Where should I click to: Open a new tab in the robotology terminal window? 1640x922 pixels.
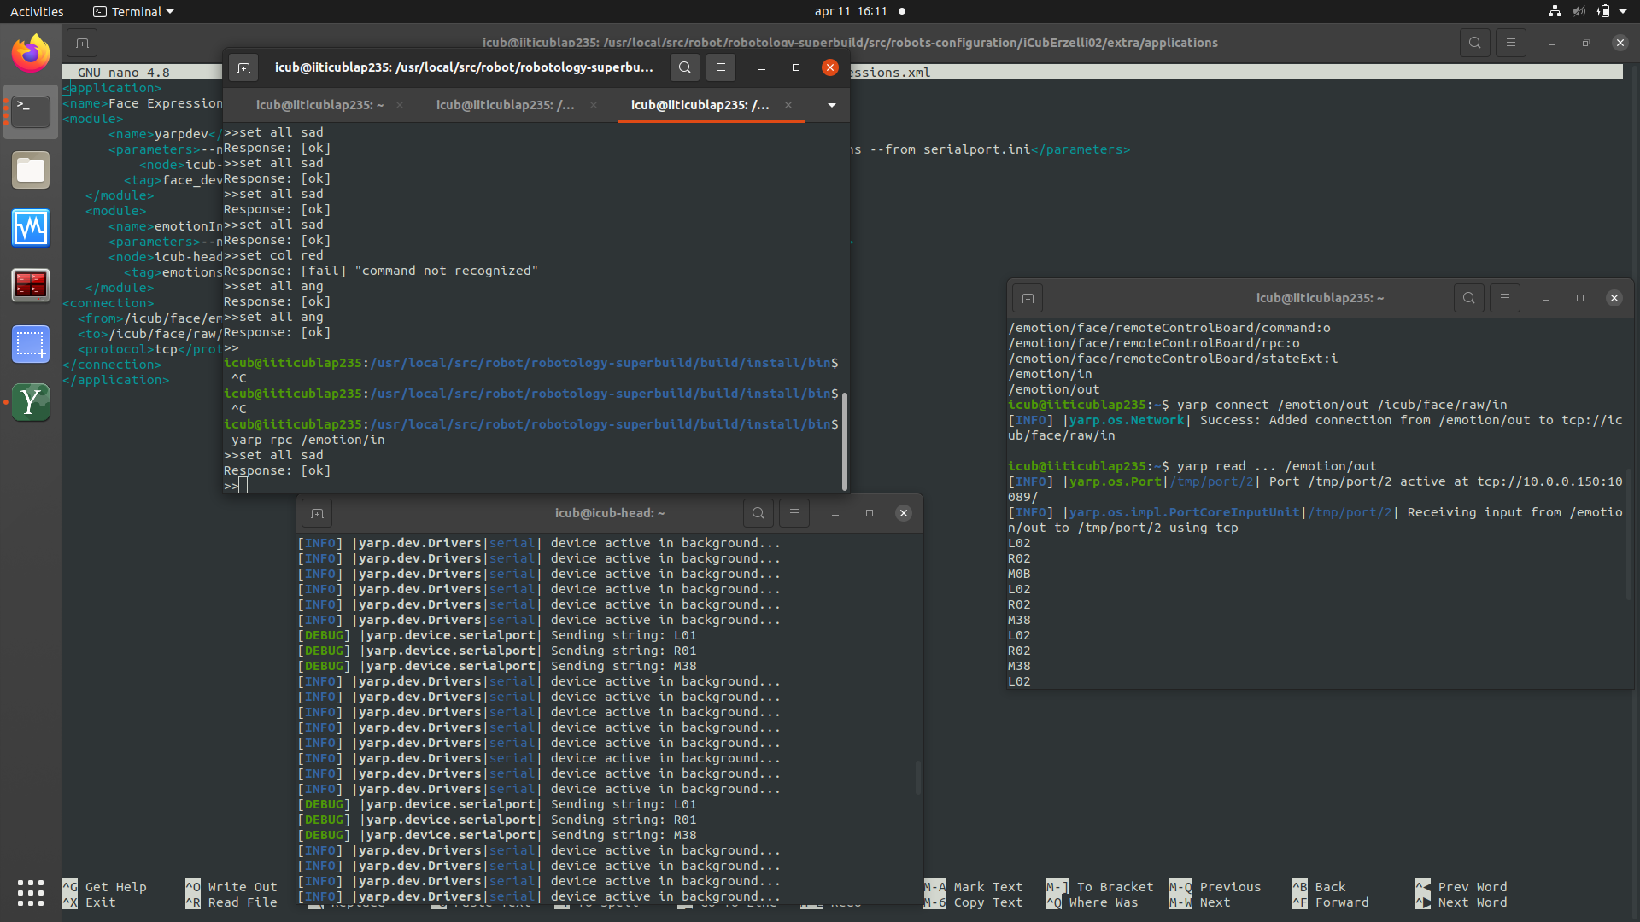point(243,67)
